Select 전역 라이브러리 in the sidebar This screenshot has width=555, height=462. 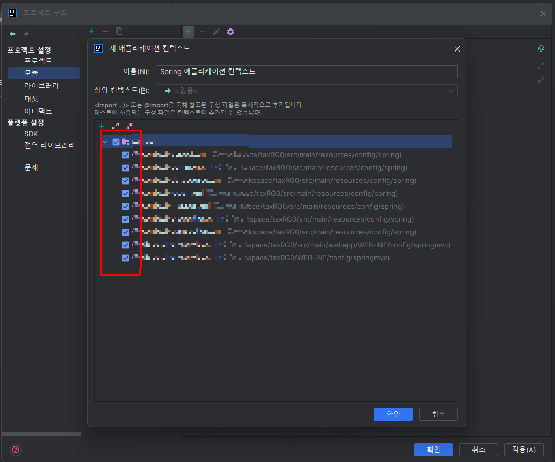click(49, 145)
